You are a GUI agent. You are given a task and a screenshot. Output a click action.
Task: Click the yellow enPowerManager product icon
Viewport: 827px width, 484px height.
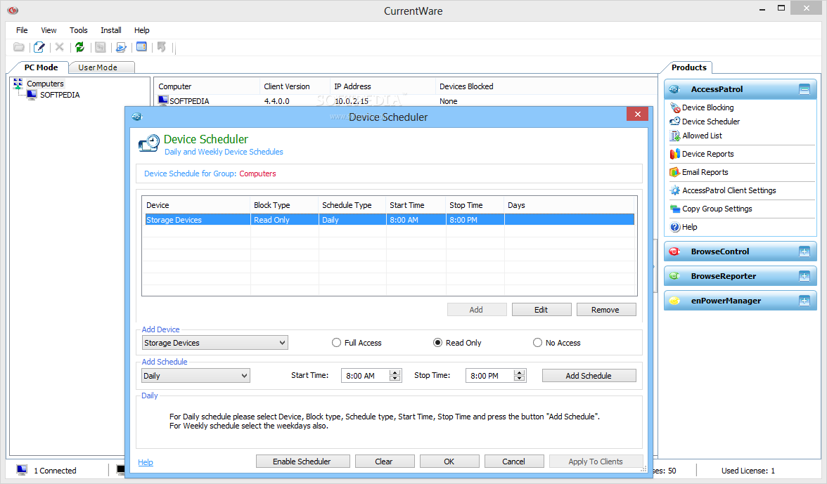[x=674, y=301]
